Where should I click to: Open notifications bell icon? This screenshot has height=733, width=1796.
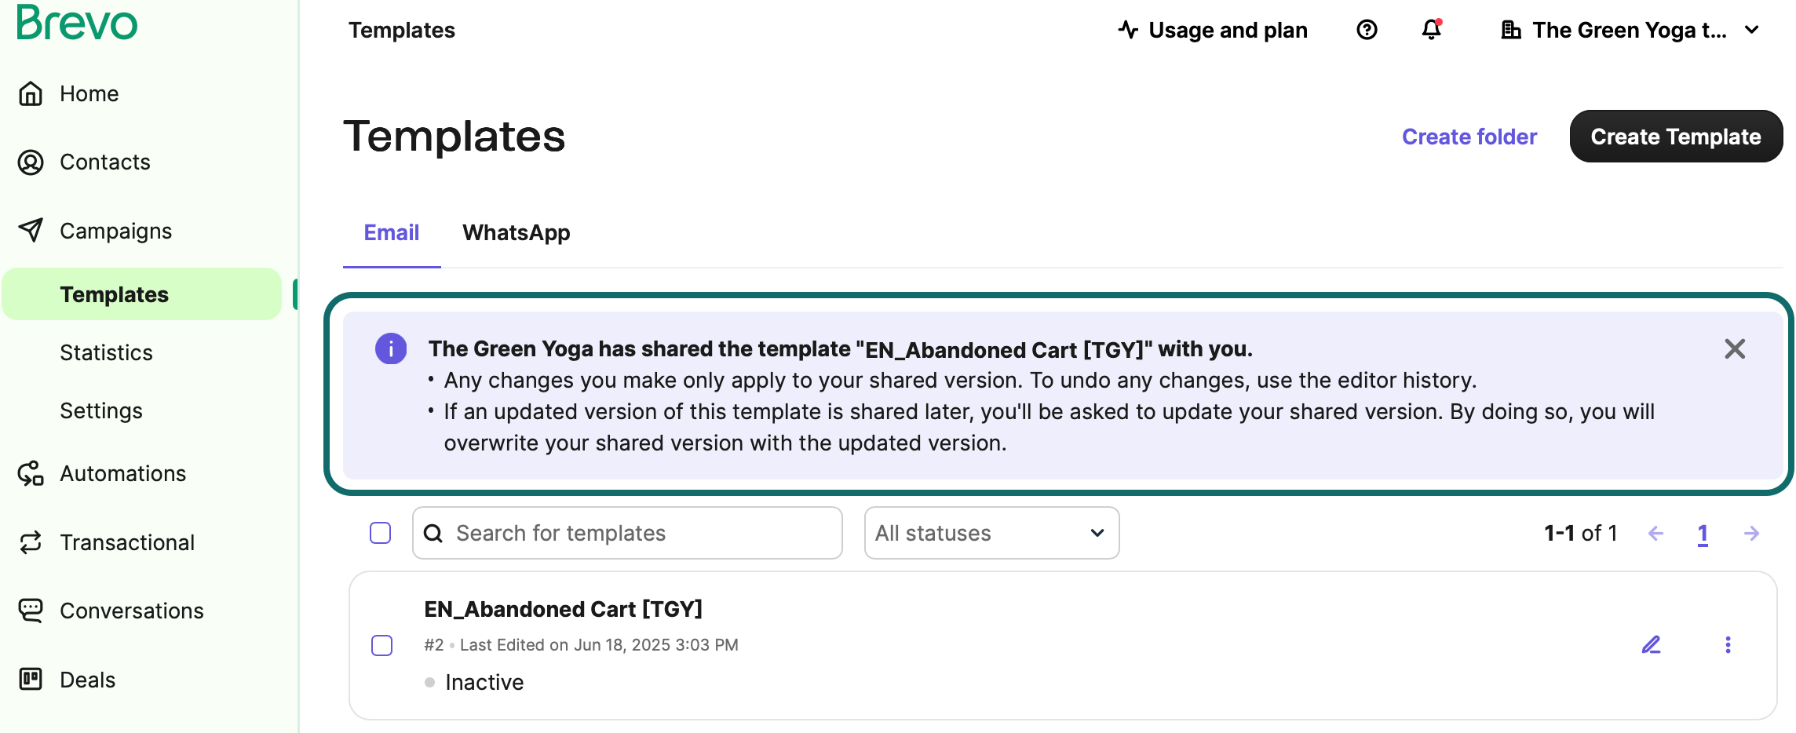tap(1431, 30)
